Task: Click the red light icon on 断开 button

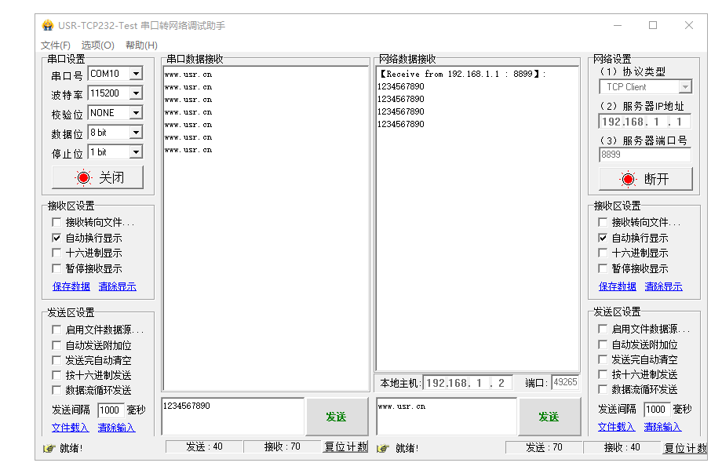Action: pyautogui.click(x=628, y=179)
